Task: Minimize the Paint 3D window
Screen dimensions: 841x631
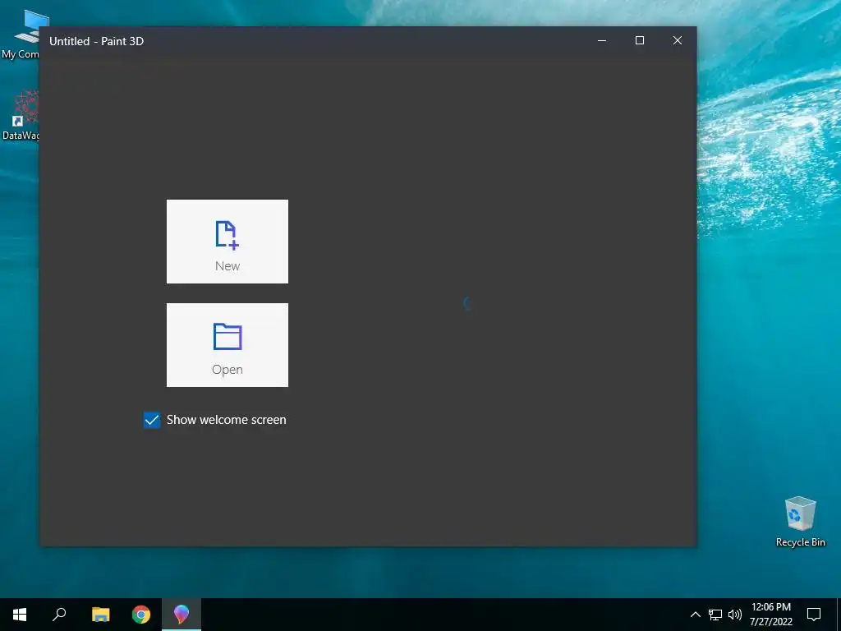Action: (602, 41)
